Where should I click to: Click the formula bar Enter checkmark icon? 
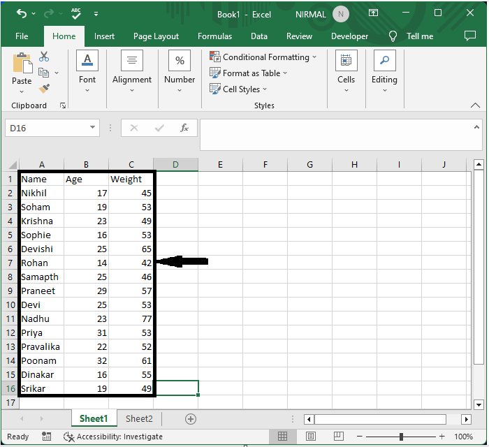point(159,128)
